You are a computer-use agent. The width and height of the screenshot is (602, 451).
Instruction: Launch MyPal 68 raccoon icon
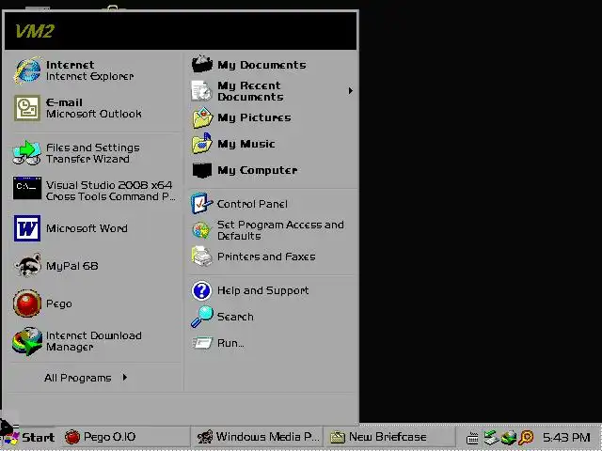tap(27, 265)
